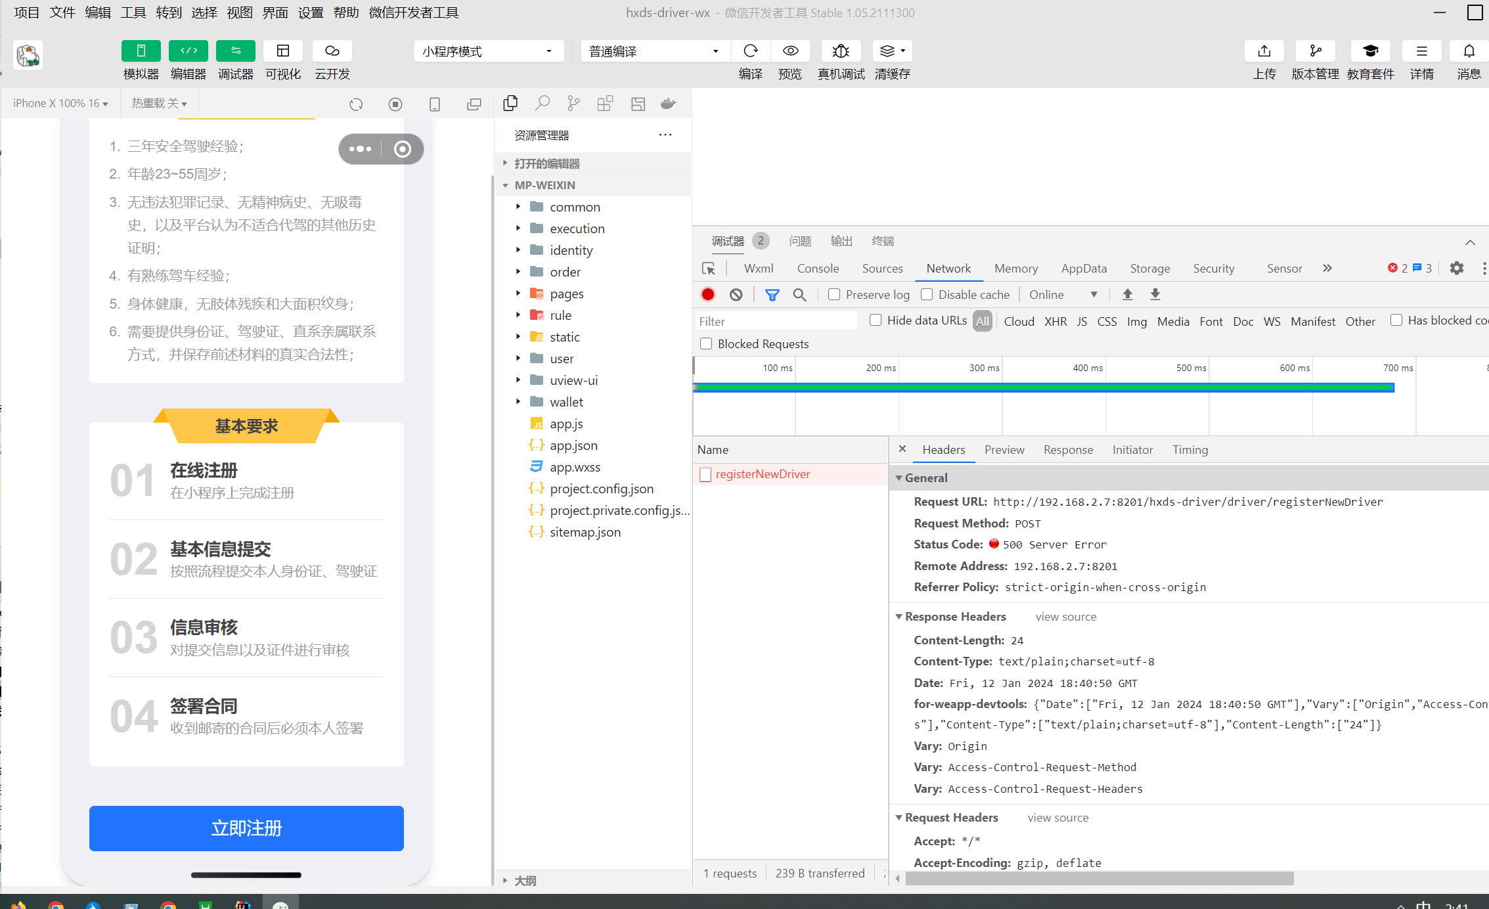The height and width of the screenshot is (909, 1489).
Task: Click the 真机调试 bug icon
Action: [841, 51]
